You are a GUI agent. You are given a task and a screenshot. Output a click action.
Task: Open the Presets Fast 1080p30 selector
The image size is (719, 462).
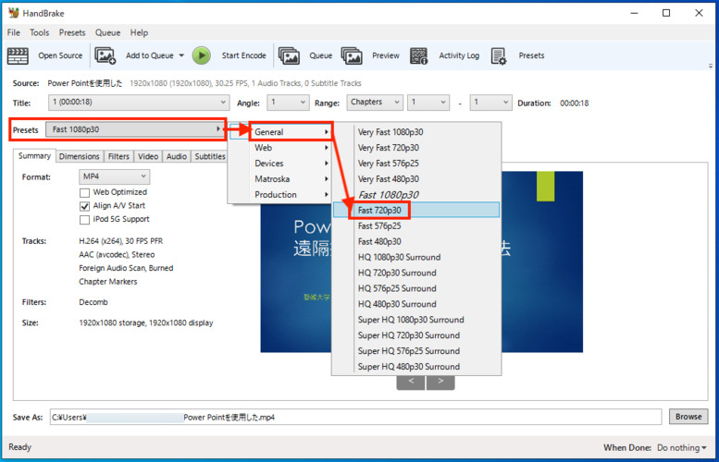click(x=134, y=129)
